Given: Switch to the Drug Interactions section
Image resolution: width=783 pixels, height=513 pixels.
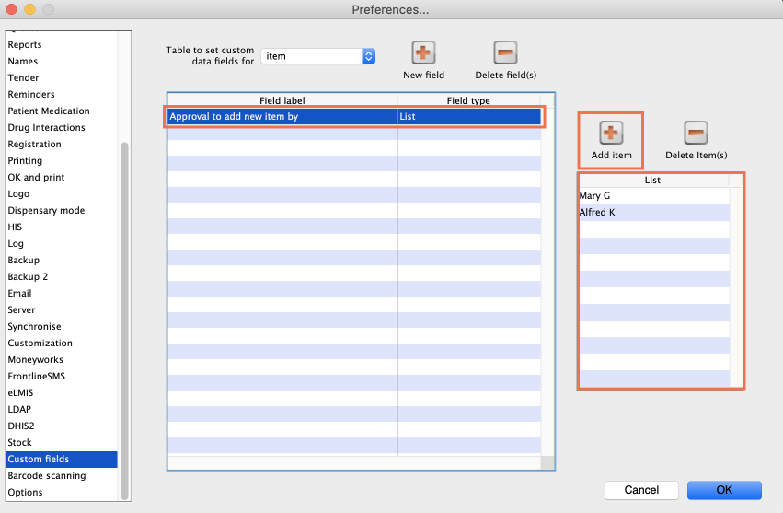Looking at the screenshot, I should 46,127.
